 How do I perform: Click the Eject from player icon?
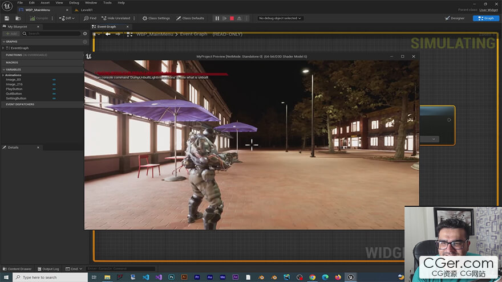point(239,18)
